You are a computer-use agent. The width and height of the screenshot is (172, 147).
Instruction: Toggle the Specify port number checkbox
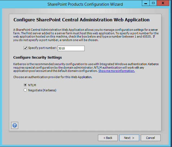[x=26, y=48]
